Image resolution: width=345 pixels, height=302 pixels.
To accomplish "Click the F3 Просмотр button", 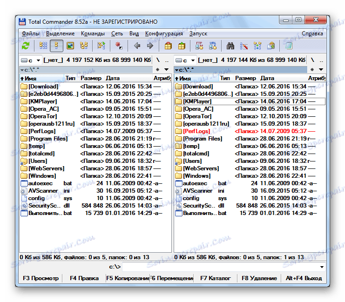I will coord(41,278).
